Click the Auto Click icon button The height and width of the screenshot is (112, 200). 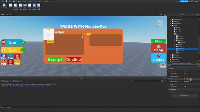click(17, 57)
